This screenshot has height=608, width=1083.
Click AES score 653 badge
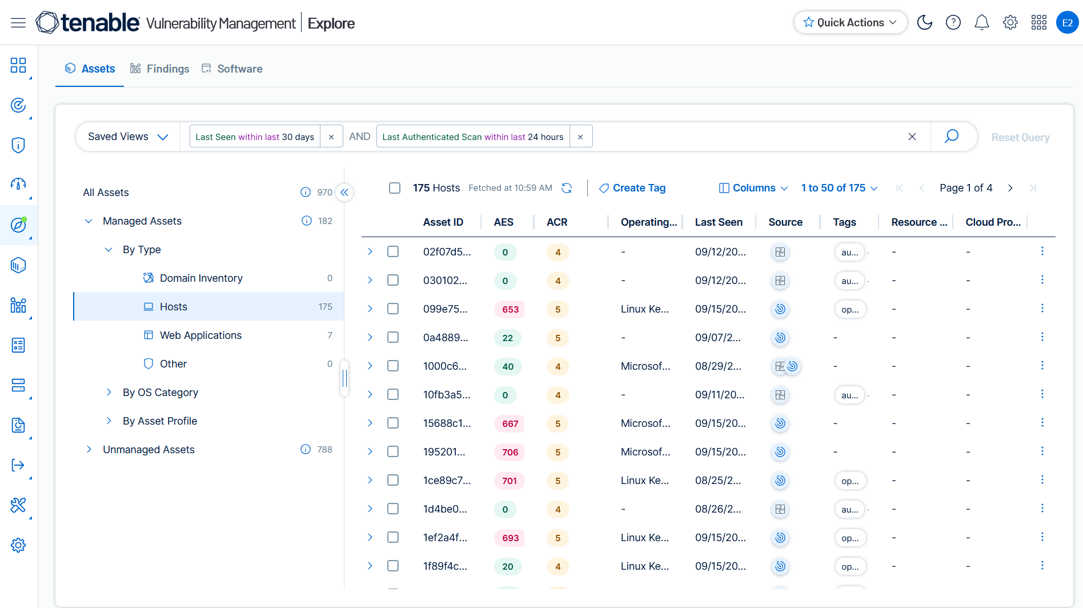click(510, 309)
